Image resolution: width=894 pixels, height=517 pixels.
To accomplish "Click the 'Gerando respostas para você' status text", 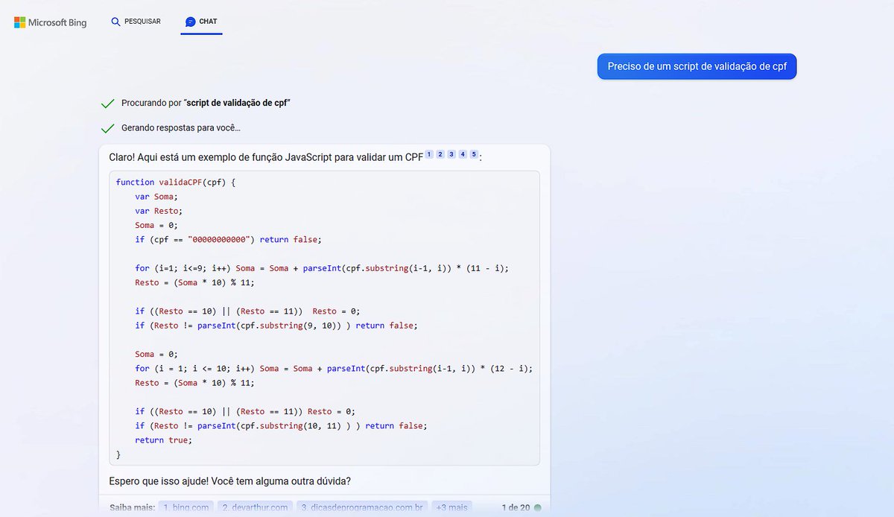I will 181,128.
